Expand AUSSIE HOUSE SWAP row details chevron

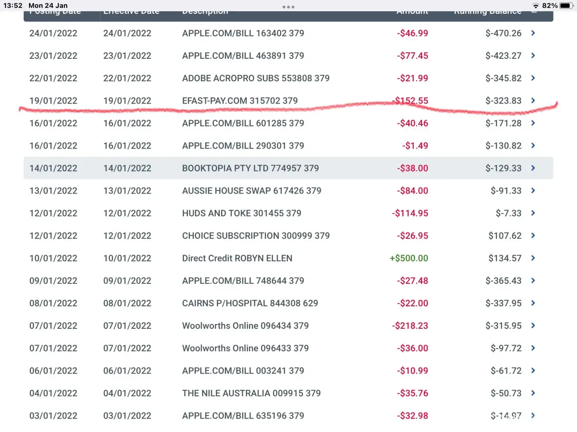[x=533, y=191]
